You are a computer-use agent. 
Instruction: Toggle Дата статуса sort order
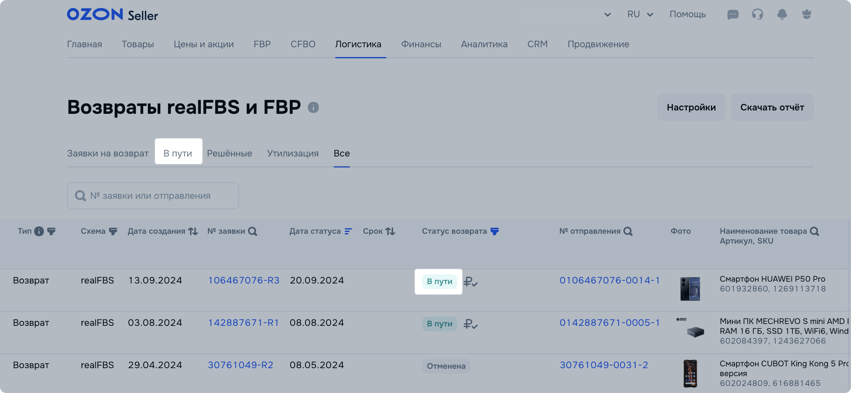348,231
